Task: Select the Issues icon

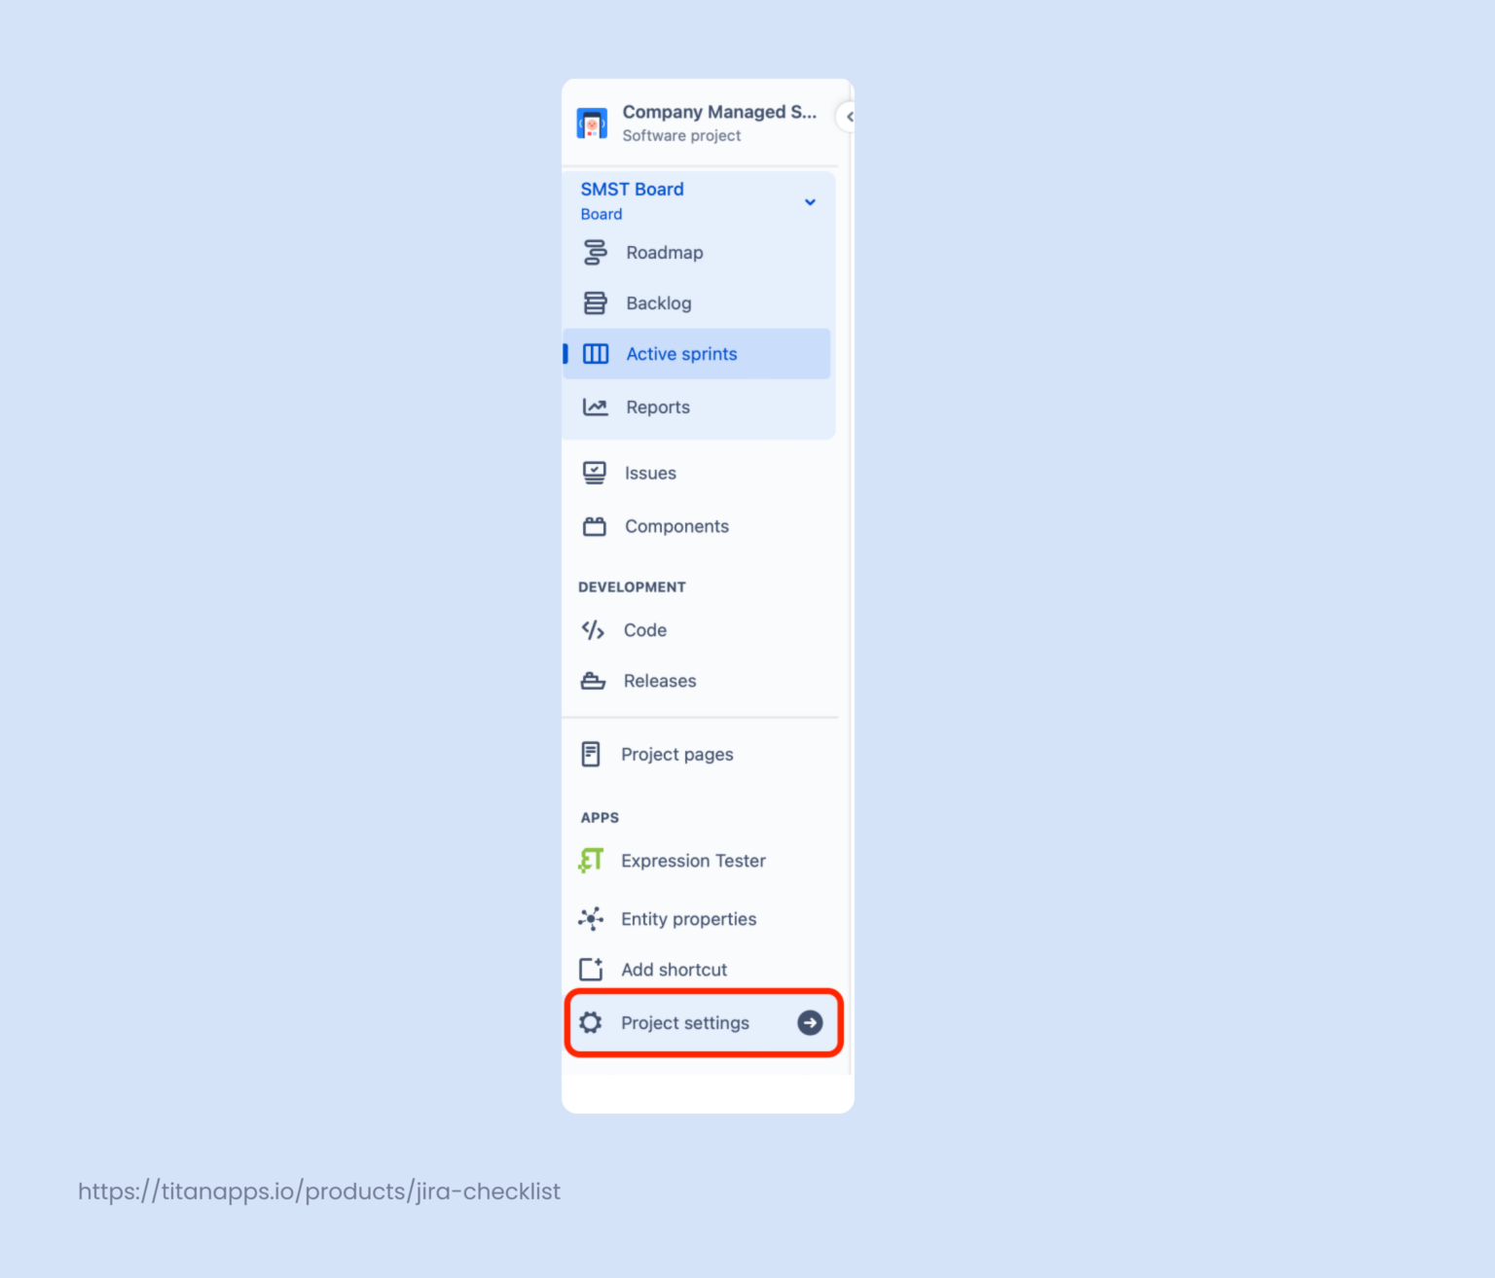Action: 595,473
